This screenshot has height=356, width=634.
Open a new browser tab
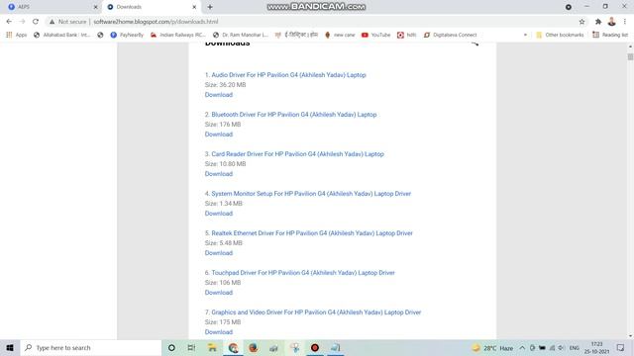tap(210, 7)
